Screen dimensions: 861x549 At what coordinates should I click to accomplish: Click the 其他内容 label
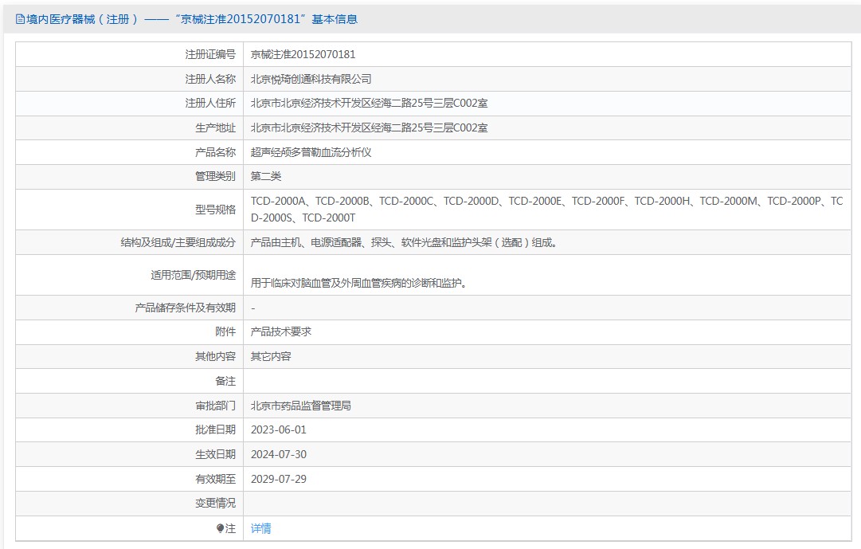(x=215, y=357)
